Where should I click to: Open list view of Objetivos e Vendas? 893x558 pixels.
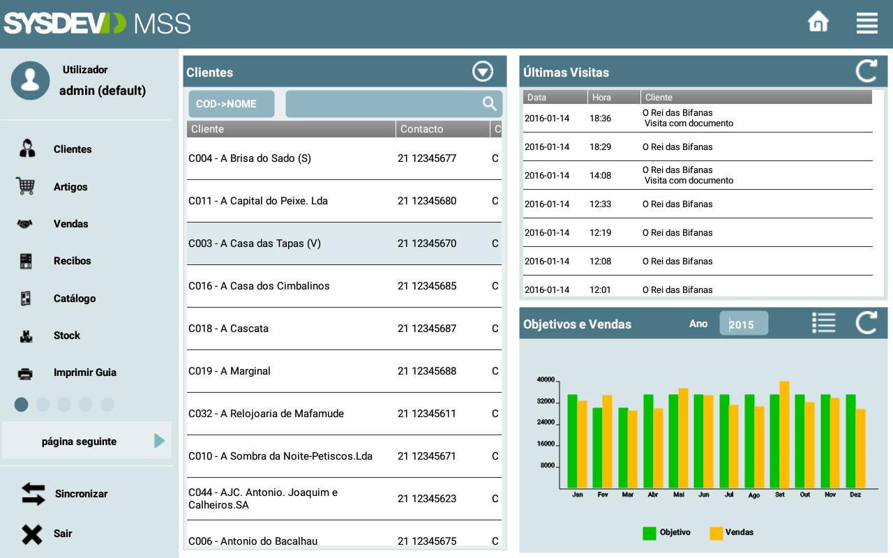pyautogui.click(x=824, y=323)
